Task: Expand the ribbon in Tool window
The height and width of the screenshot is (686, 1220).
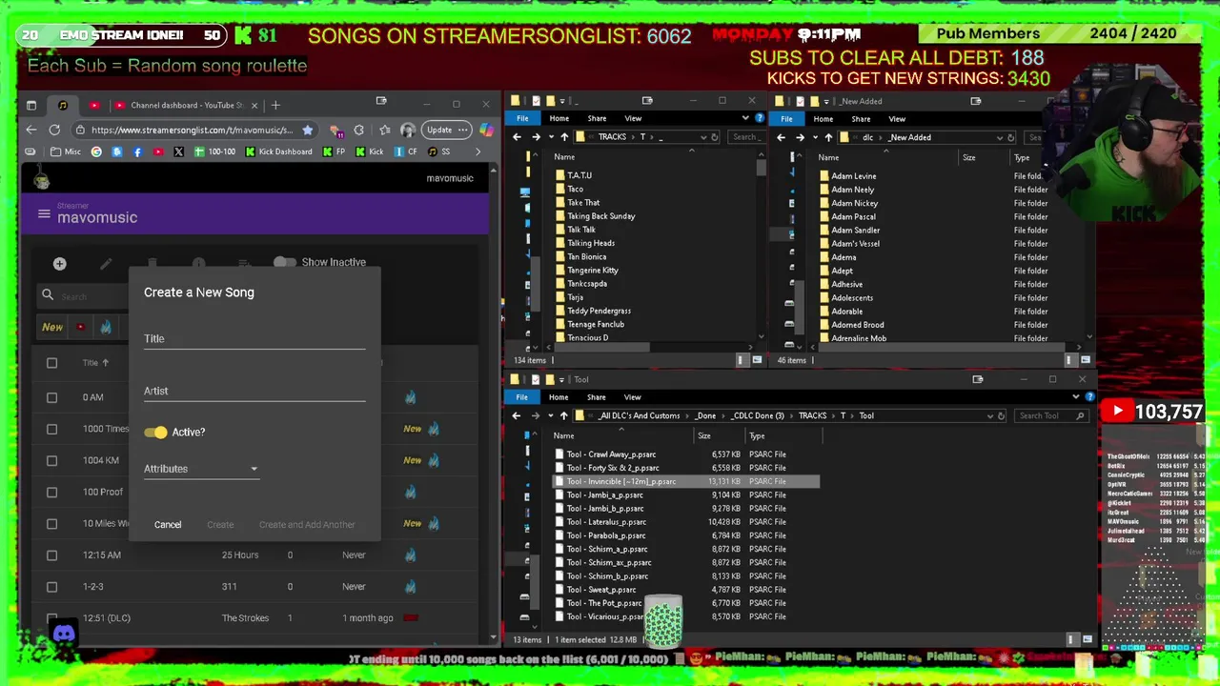Action: pyautogui.click(x=1077, y=397)
